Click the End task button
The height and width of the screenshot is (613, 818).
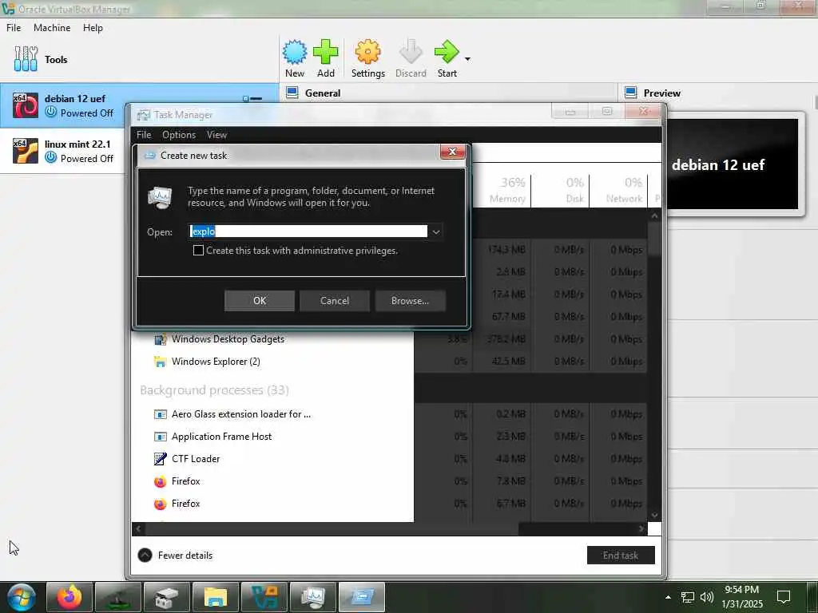click(620, 556)
